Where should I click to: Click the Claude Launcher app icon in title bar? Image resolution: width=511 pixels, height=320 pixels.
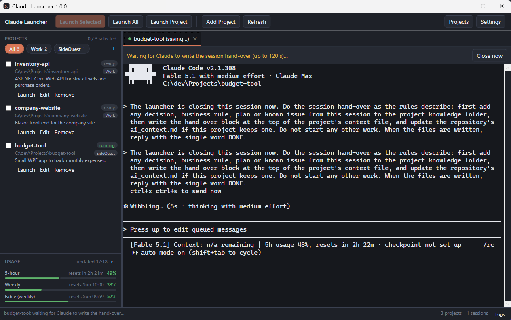(6, 6)
